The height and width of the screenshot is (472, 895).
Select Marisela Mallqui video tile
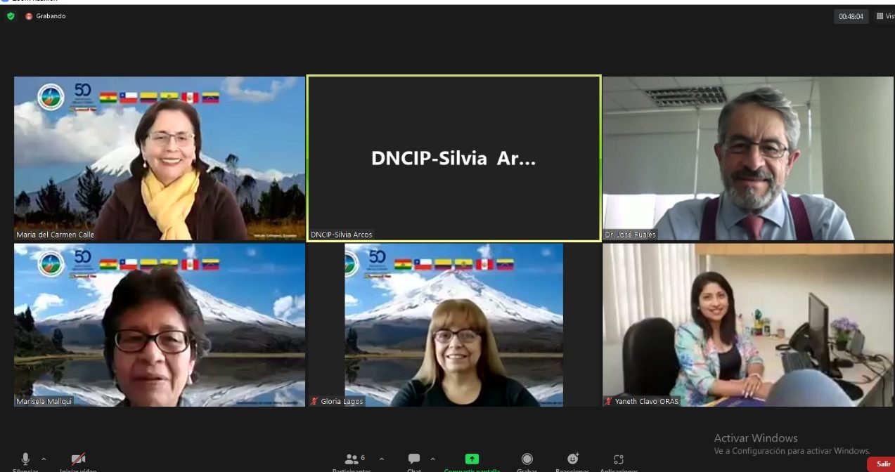160,325
